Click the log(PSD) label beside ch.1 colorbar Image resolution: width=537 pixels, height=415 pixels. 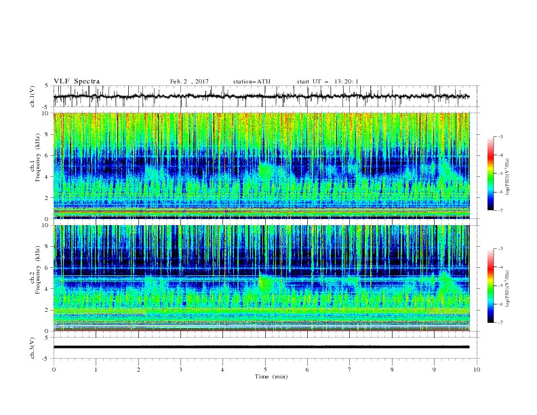point(508,177)
